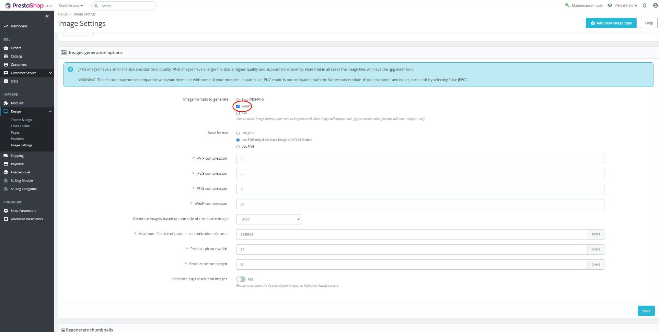Image resolution: width=659 pixels, height=332 pixels.
Task: Collapse the sidebar with the double chevron
Action: click(47, 16)
